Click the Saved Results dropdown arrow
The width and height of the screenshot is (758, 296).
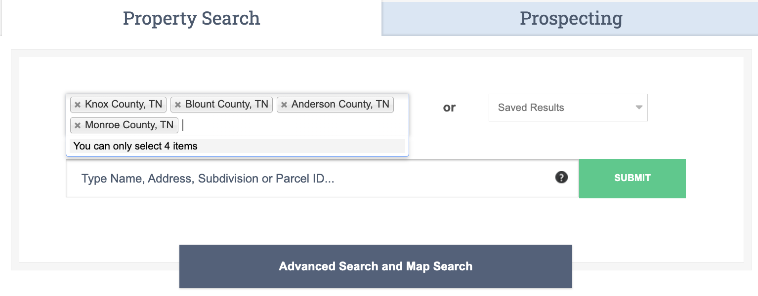click(638, 107)
